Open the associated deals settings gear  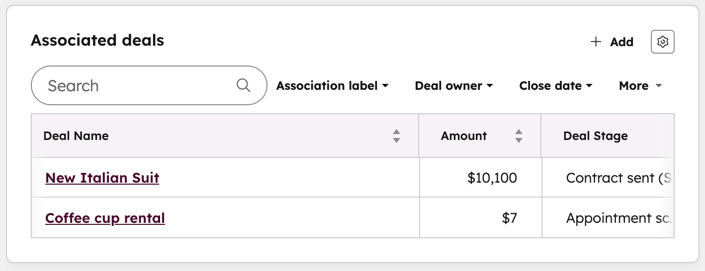pyautogui.click(x=662, y=42)
